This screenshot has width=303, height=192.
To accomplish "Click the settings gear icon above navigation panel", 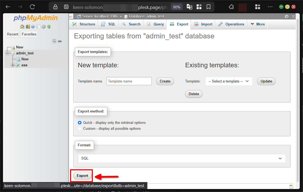I will coord(44,27).
